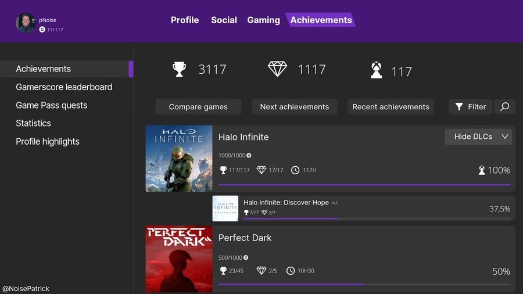Click the 50% Perfect Dark completion value
This screenshot has width=523, height=294.
click(x=501, y=271)
